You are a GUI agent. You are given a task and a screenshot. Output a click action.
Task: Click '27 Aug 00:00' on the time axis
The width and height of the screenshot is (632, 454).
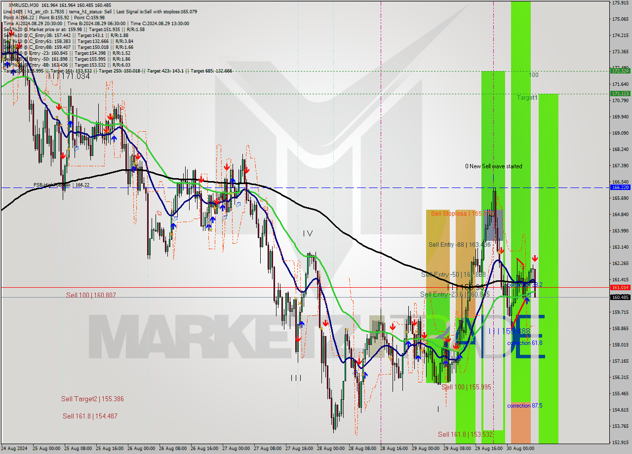tap(236, 449)
